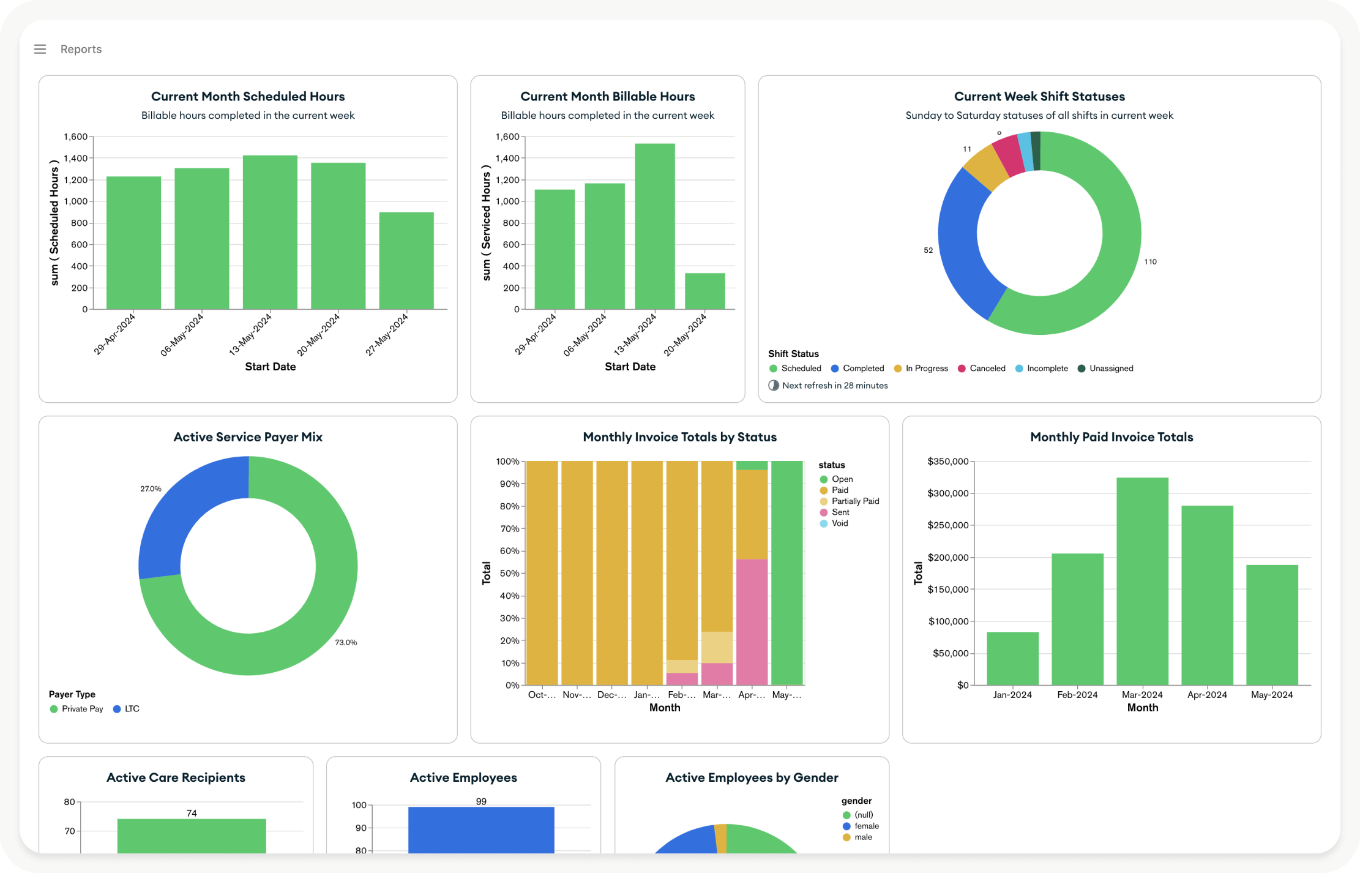Click the Monthly Invoice Totals by Status title

679,436
